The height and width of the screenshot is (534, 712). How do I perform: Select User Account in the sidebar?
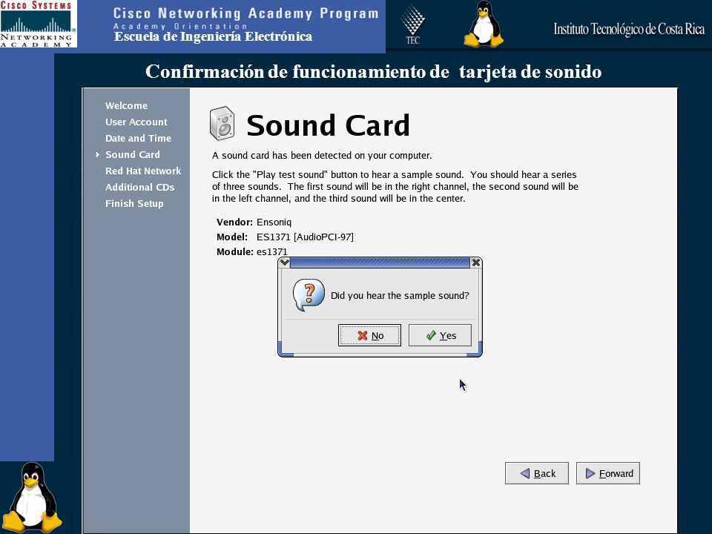(136, 122)
